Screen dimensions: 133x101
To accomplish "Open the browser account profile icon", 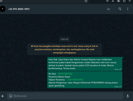I will pyautogui.click(x=119, y=1).
